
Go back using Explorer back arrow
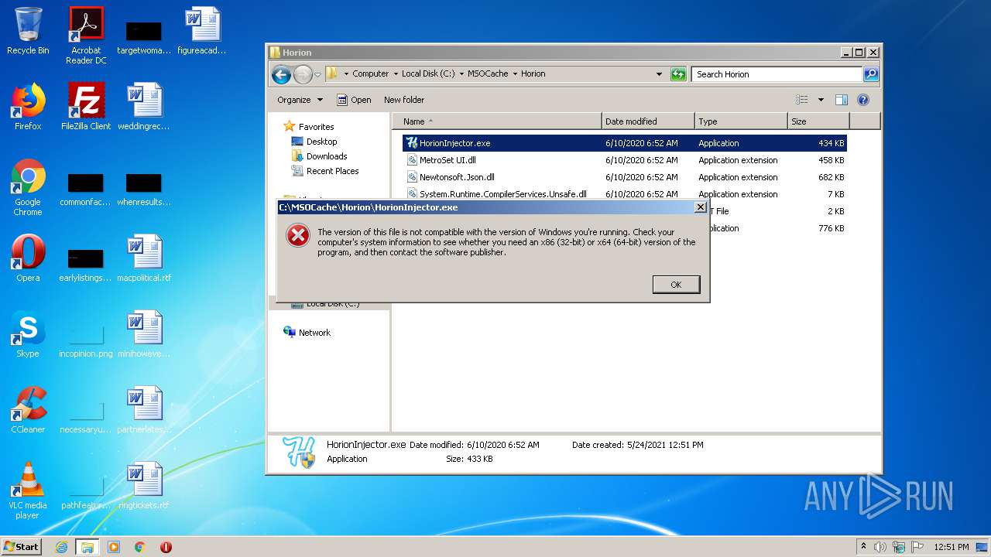[x=281, y=74]
